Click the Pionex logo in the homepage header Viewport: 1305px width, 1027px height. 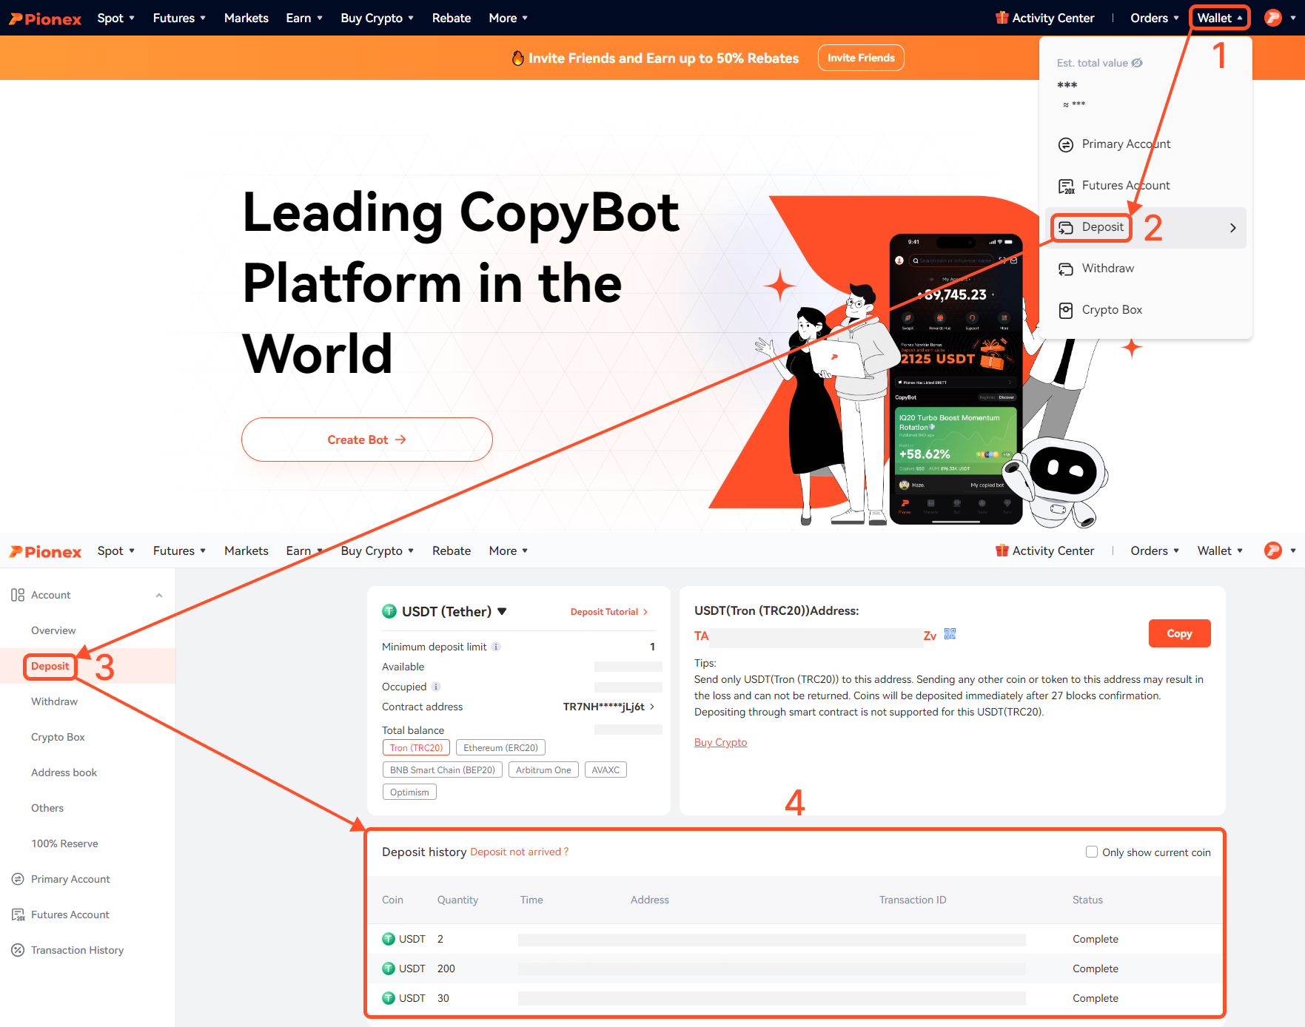[x=45, y=18]
